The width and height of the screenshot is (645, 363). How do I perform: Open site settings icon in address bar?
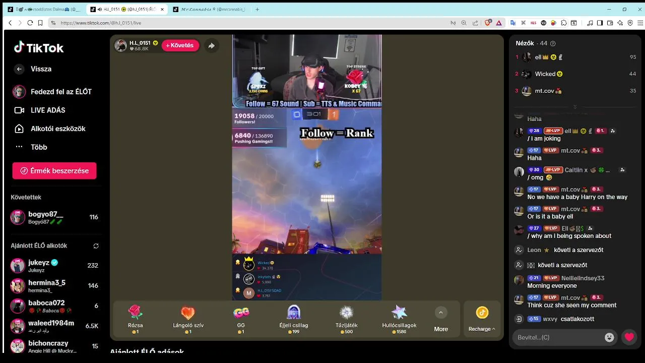(x=53, y=23)
